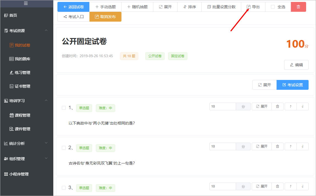The width and height of the screenshot is (316, 196).
Task: Expand the 组织管理 sidebar section
Action: point(46,158)
